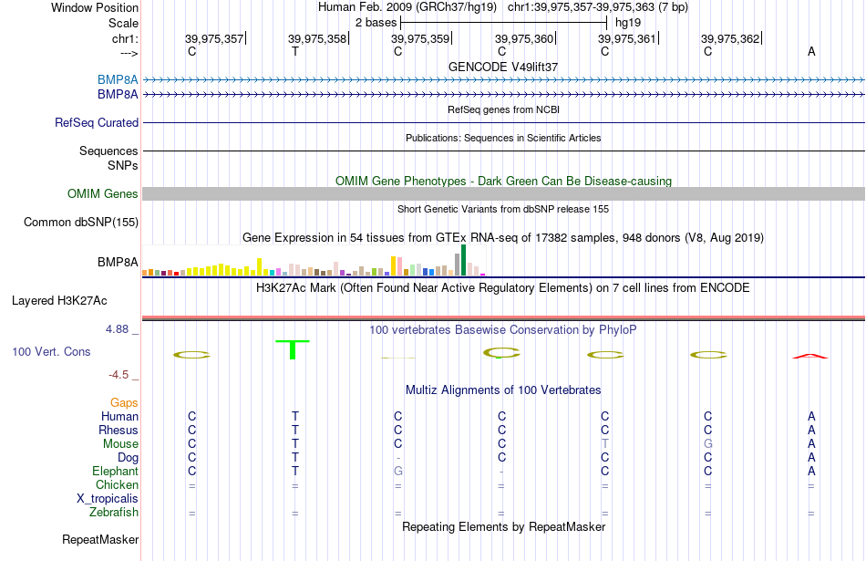Select the Chicken species label
The image size is (866, 561).
coord(117,484)
